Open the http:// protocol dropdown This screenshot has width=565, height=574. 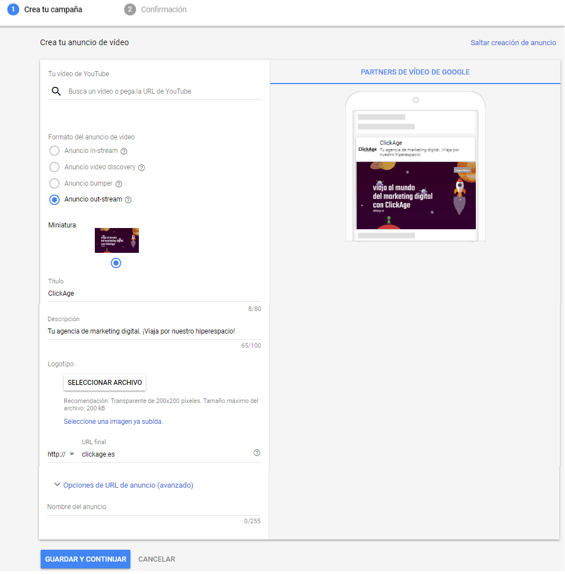click(62, 454)
